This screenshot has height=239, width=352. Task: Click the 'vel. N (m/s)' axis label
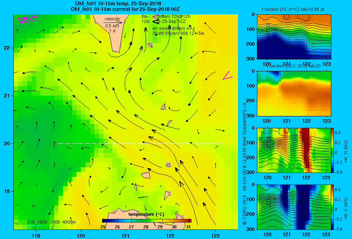346,151
